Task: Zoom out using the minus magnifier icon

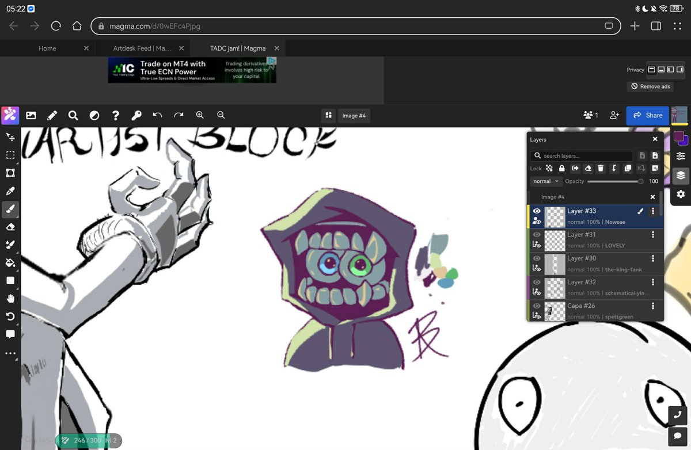Action: [221, 115]
